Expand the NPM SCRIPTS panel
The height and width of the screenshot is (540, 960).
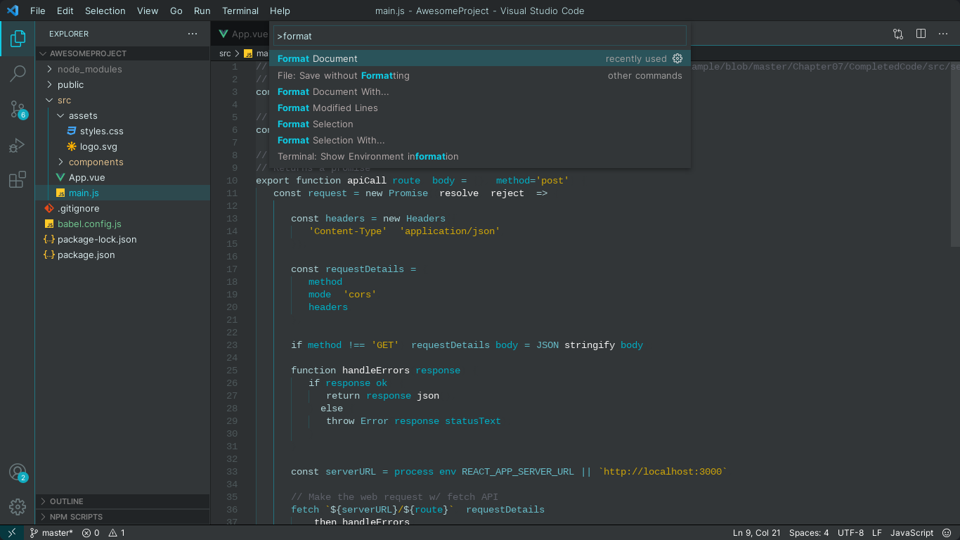click(x=123, y=517)
